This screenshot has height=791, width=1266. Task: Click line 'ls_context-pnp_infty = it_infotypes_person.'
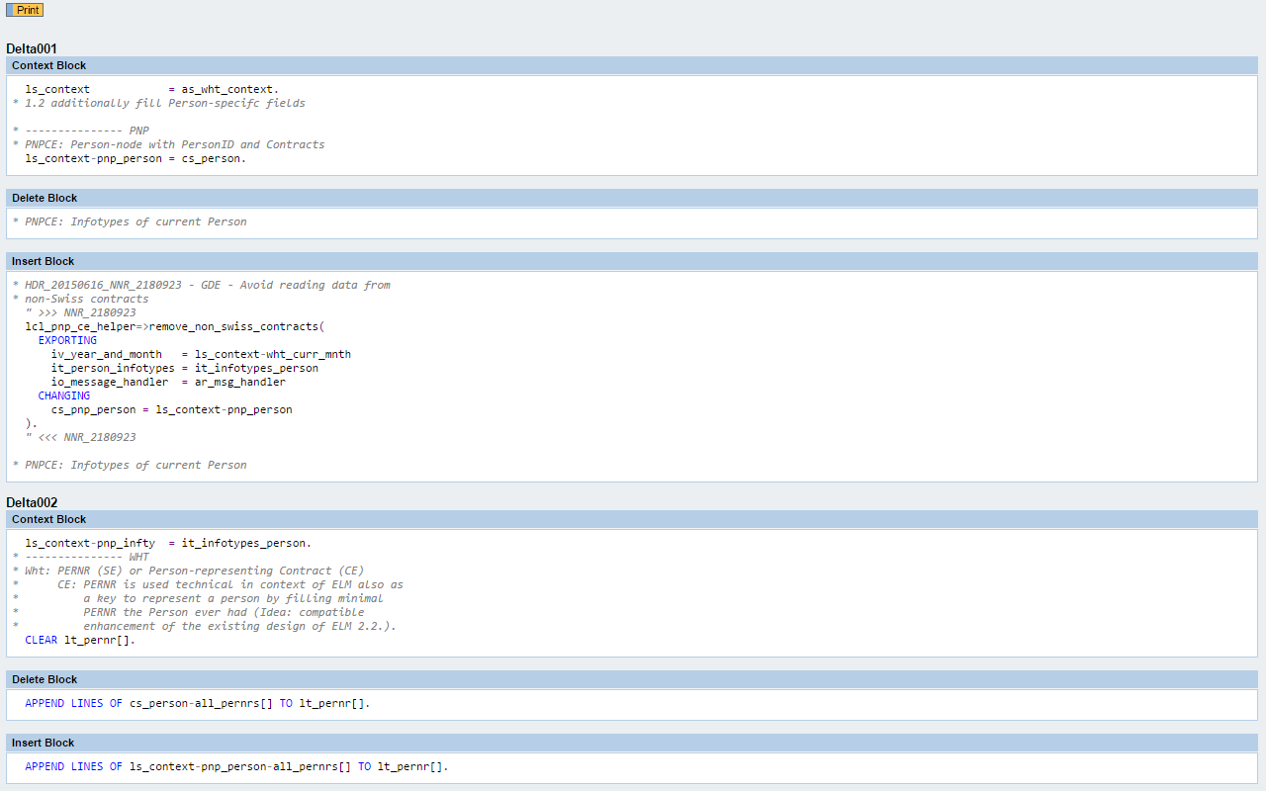click(x=168, y=543)
